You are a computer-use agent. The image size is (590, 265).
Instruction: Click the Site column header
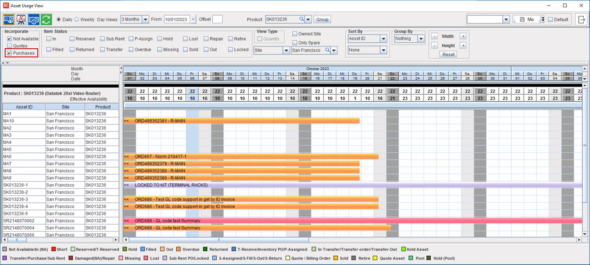click(65, 107)
